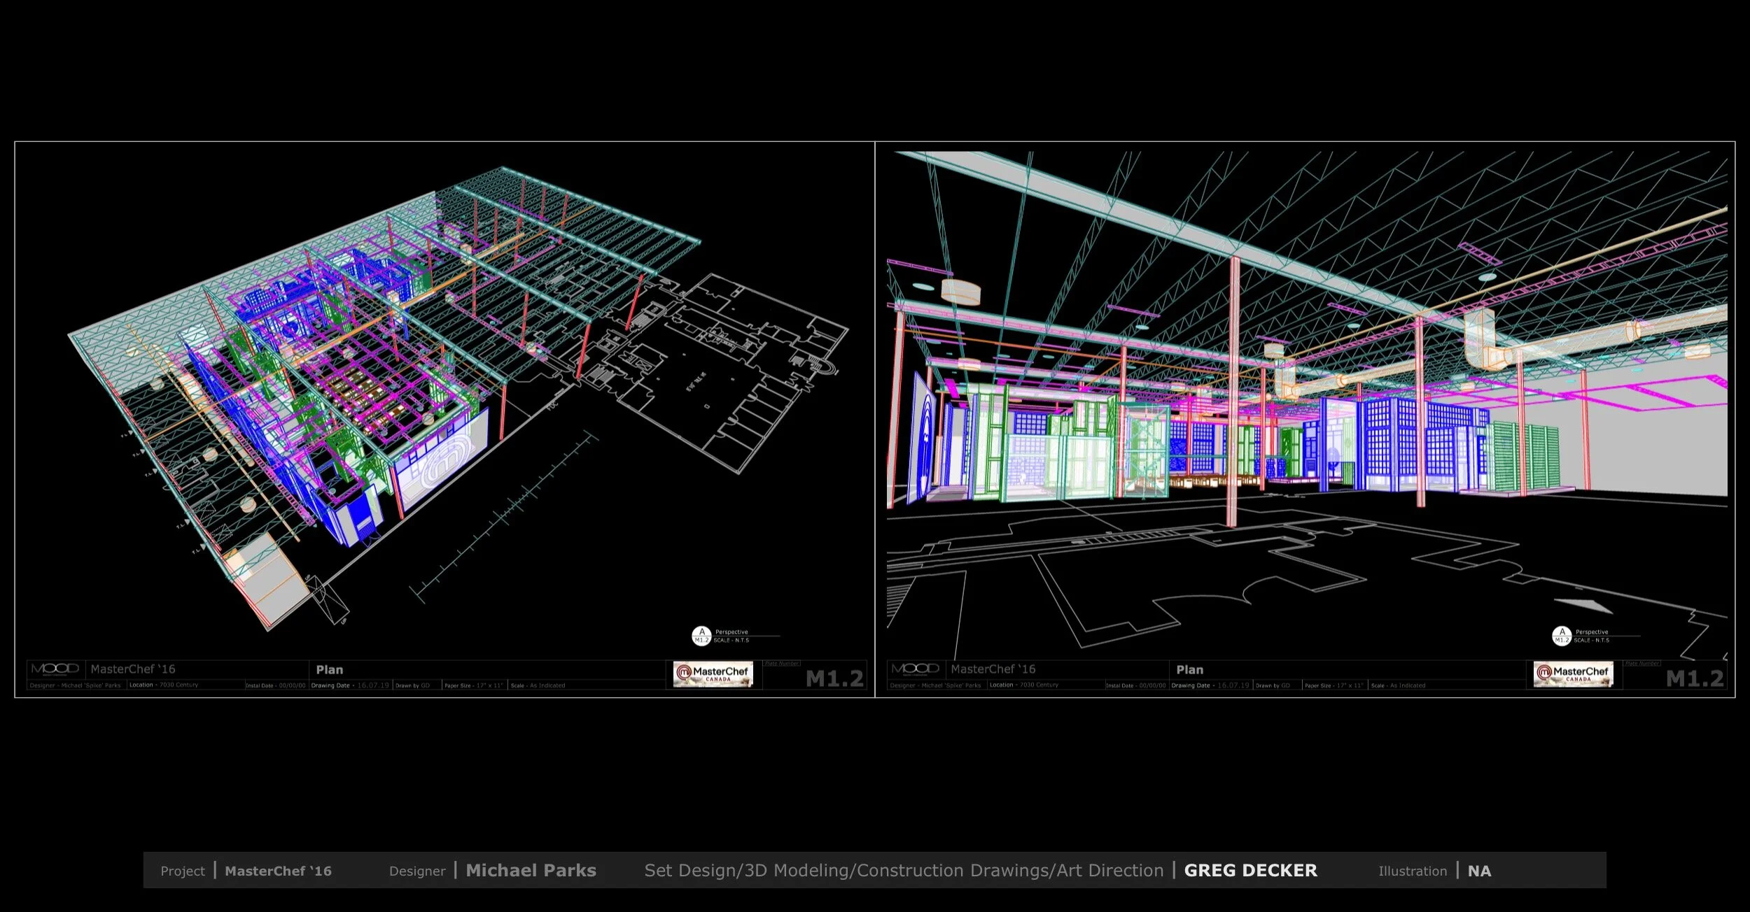Screen dimensions: 1750x912
Task: Open the Paper Size - 17 x 11 field
Action: (x=476, y=685)
